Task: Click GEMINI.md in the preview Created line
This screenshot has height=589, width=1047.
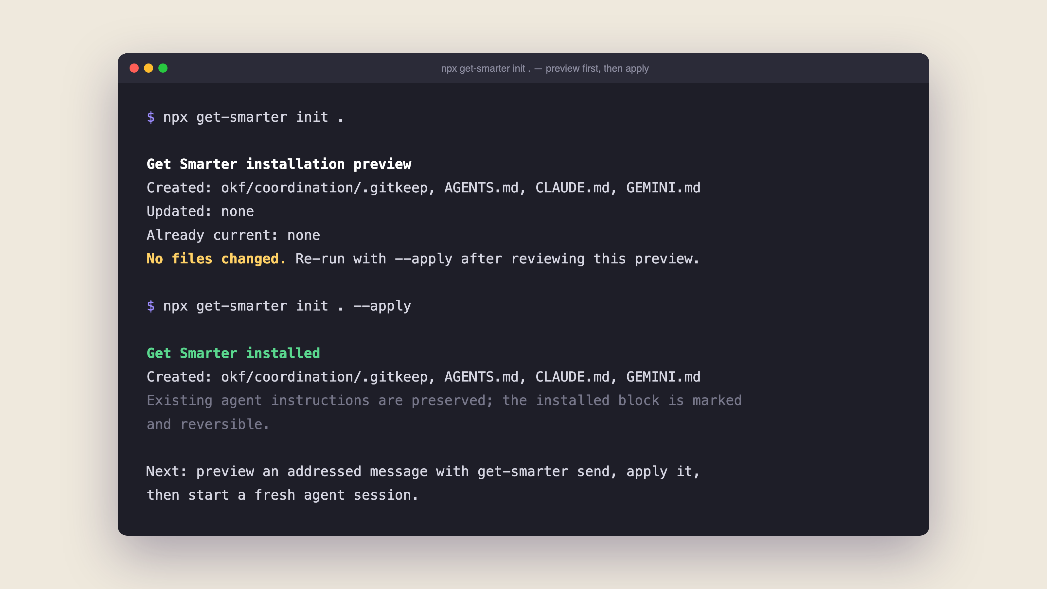Action: (x=663, y=188)
